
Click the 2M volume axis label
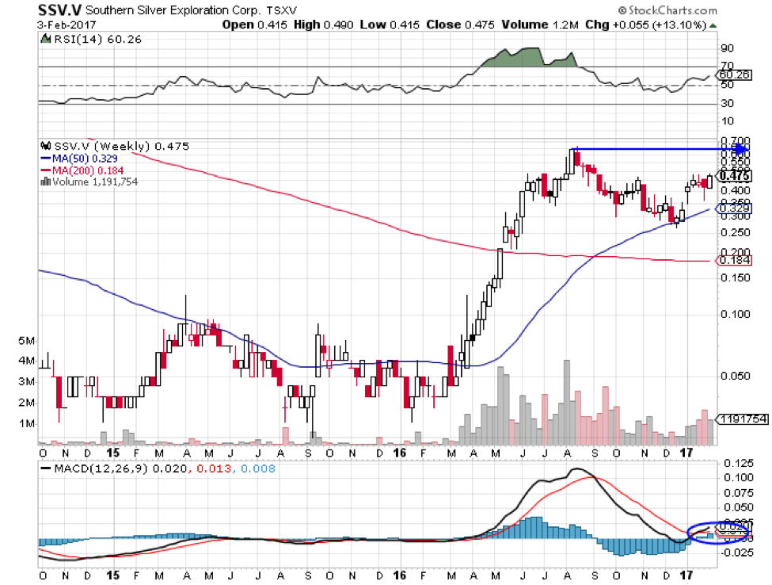(27, 403)
